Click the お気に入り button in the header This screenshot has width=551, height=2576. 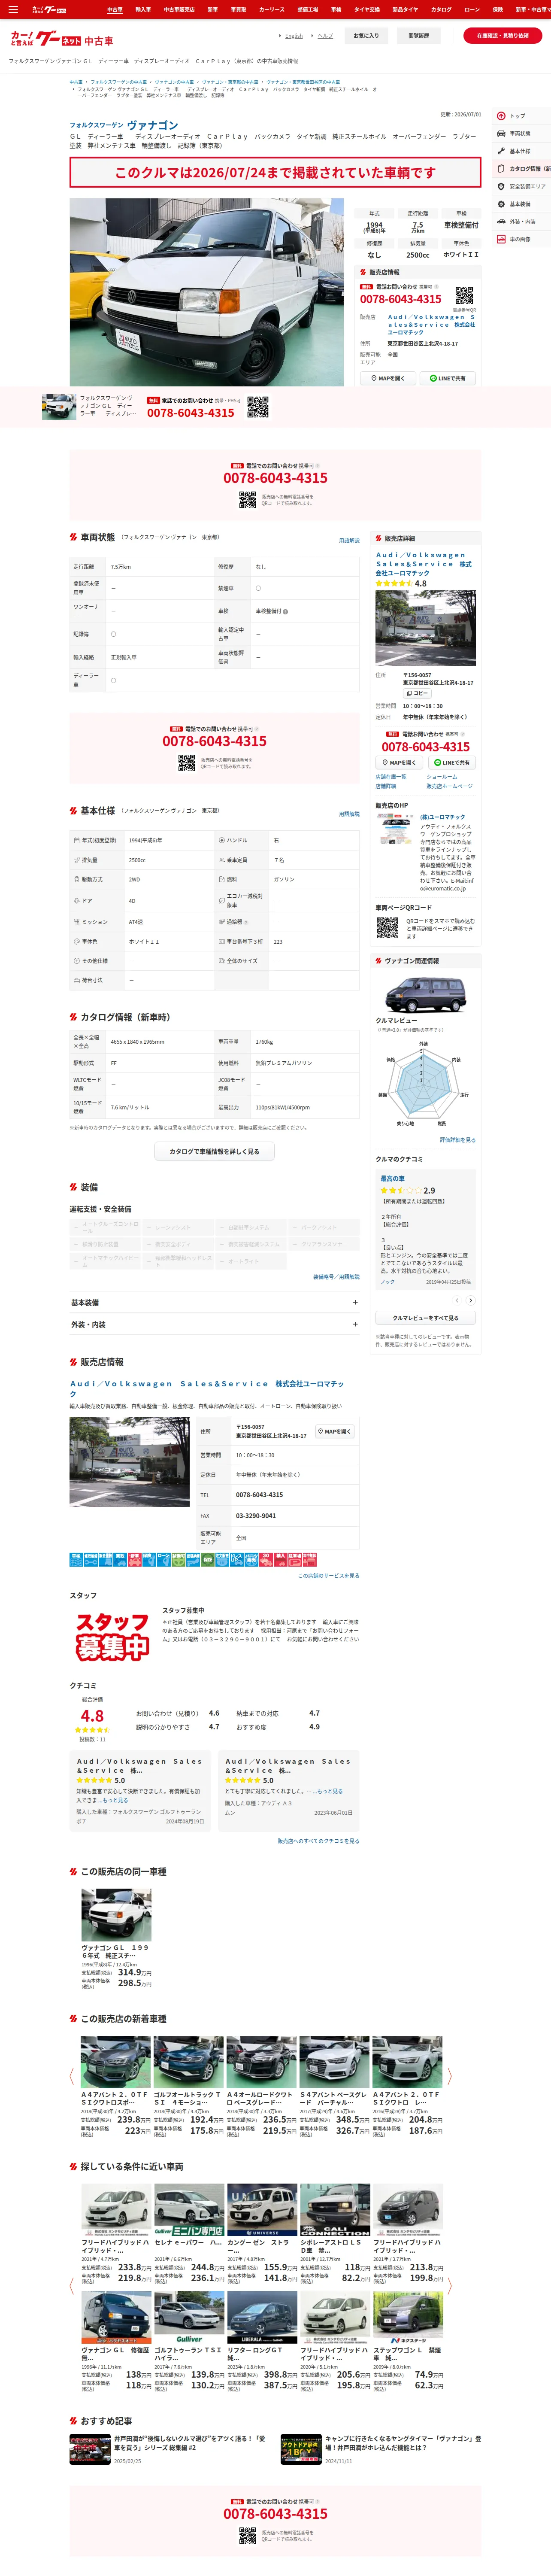(x=366, y=36)
